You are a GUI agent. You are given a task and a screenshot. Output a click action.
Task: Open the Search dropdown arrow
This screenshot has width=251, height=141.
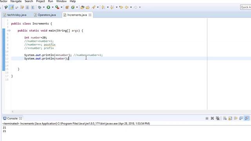tap(98, 7)
